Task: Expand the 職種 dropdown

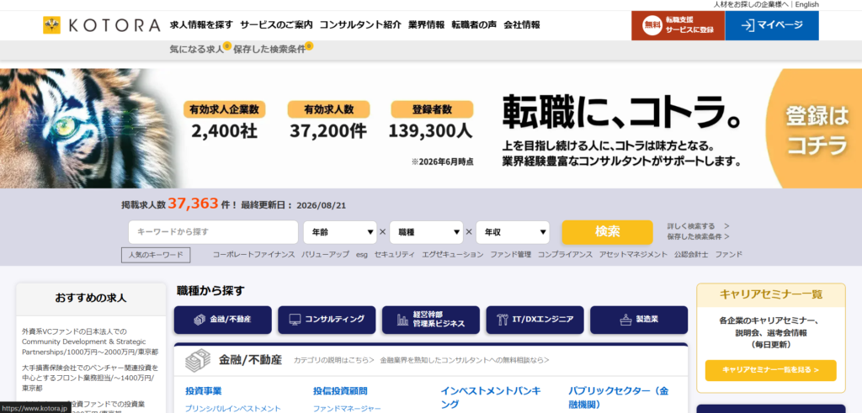Action: [427, 232]
